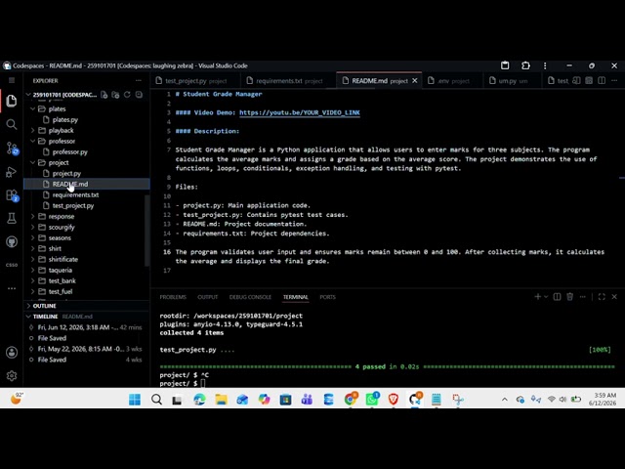Open terminal launch profile dropdown
This screenshot has width=625, height=469.
[546, 297]
